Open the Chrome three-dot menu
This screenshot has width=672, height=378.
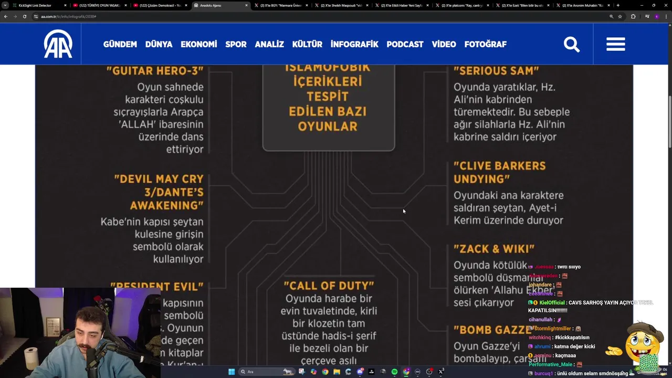[x=666, y=16]
